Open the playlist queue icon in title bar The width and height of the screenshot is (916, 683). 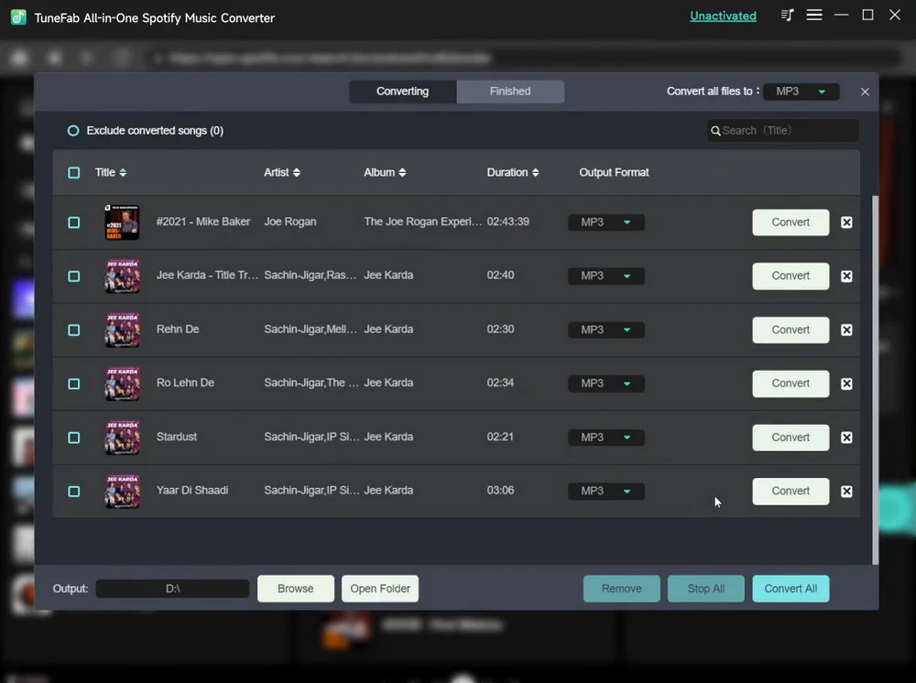point(787,16)
